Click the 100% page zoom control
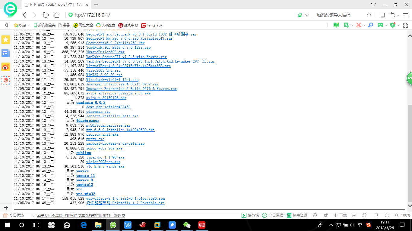 (403, 215)
